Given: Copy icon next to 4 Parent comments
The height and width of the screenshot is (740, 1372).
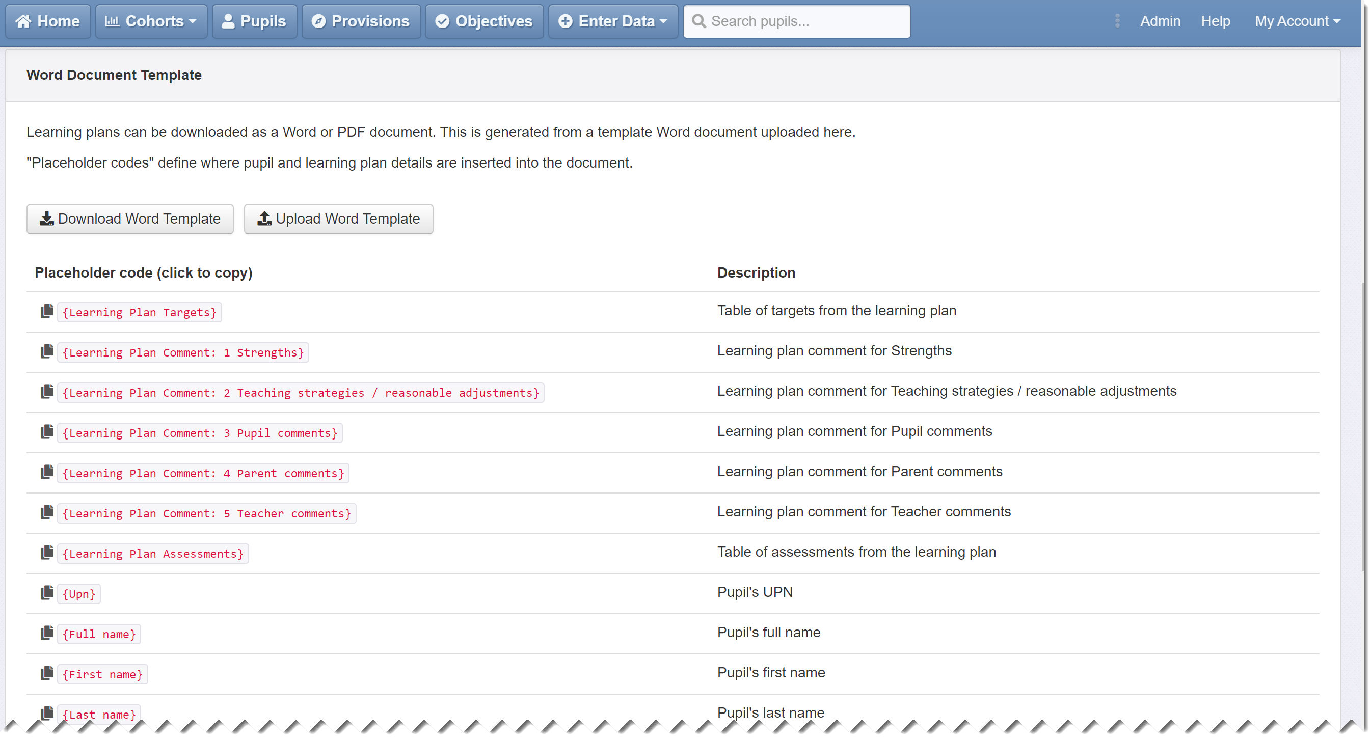Looking at the screenshot, I should pos(47,472).
